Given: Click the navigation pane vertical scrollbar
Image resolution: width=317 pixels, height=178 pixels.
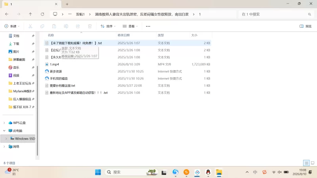Looking at the screenshot, I should click(x=37, y=111).
